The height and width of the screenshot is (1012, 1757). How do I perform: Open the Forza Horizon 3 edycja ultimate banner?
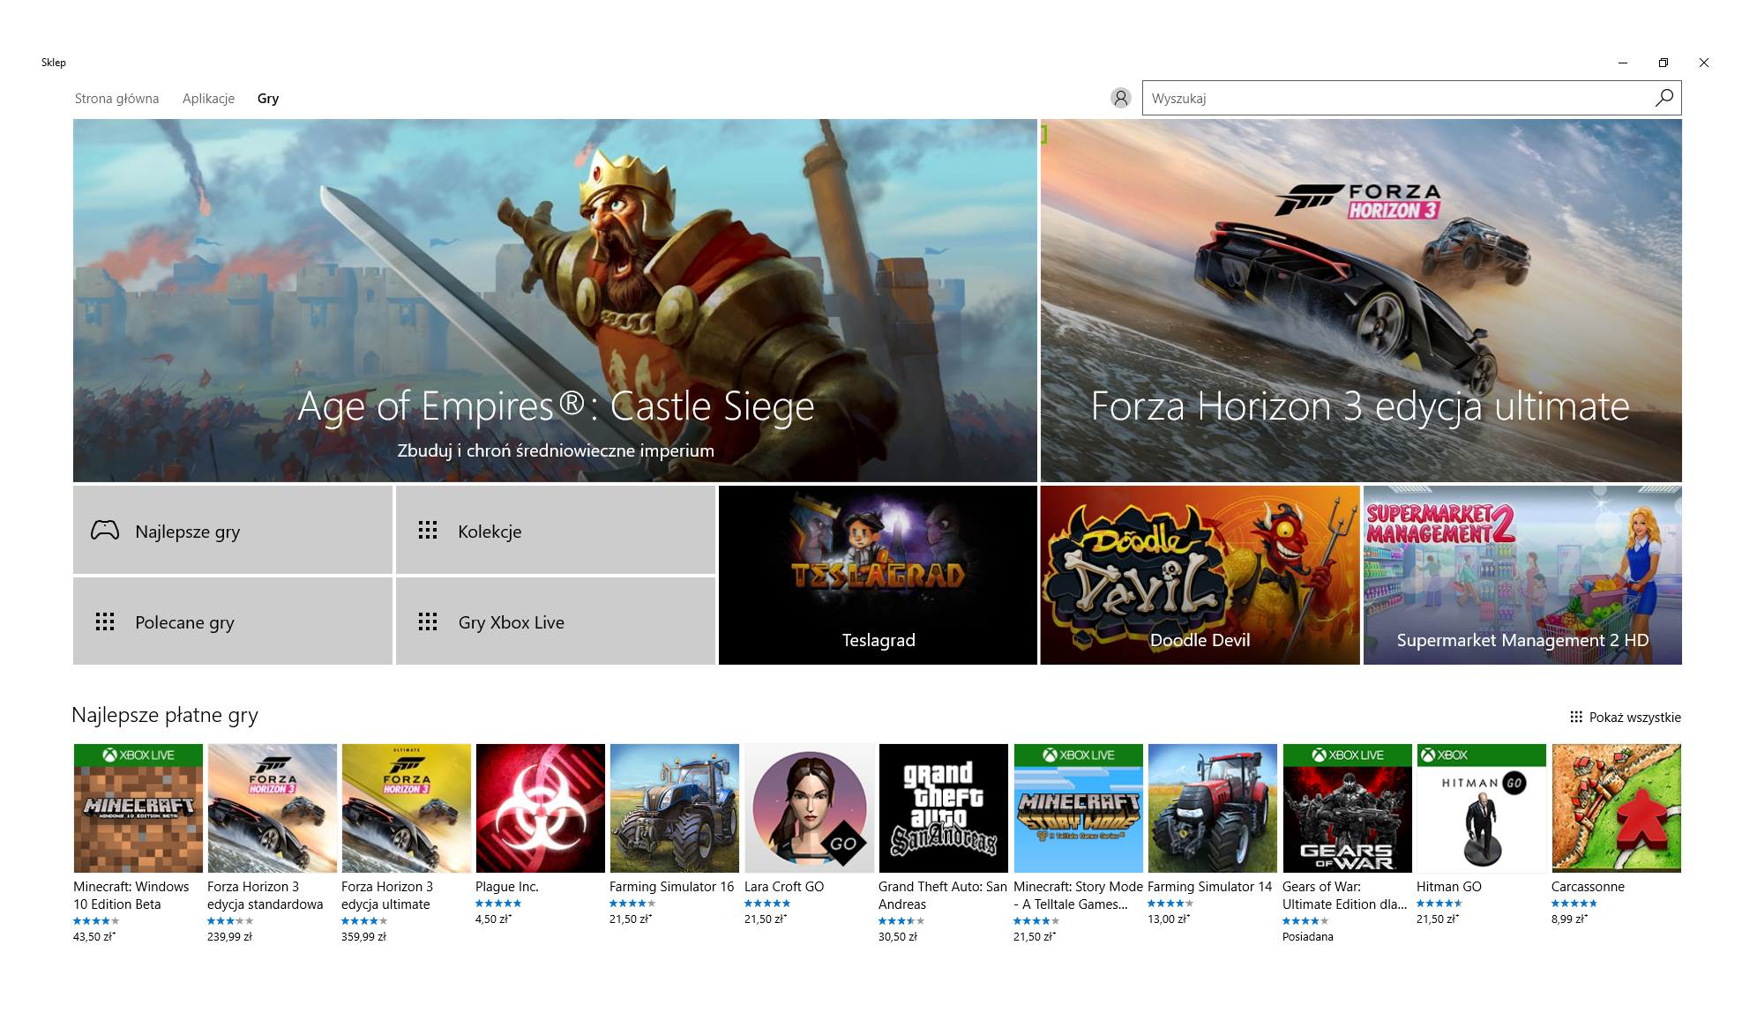(x=1361, y=301)
